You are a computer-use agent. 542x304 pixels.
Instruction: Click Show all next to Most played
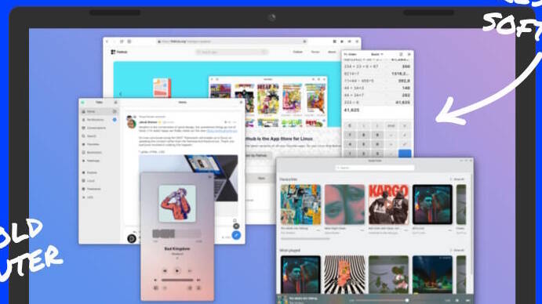click(x=457, y=250)
